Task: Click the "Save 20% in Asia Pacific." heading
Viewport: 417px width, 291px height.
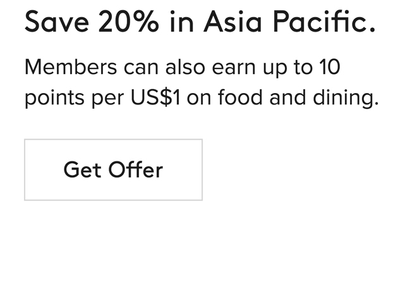Action: [x=200, y=23]
